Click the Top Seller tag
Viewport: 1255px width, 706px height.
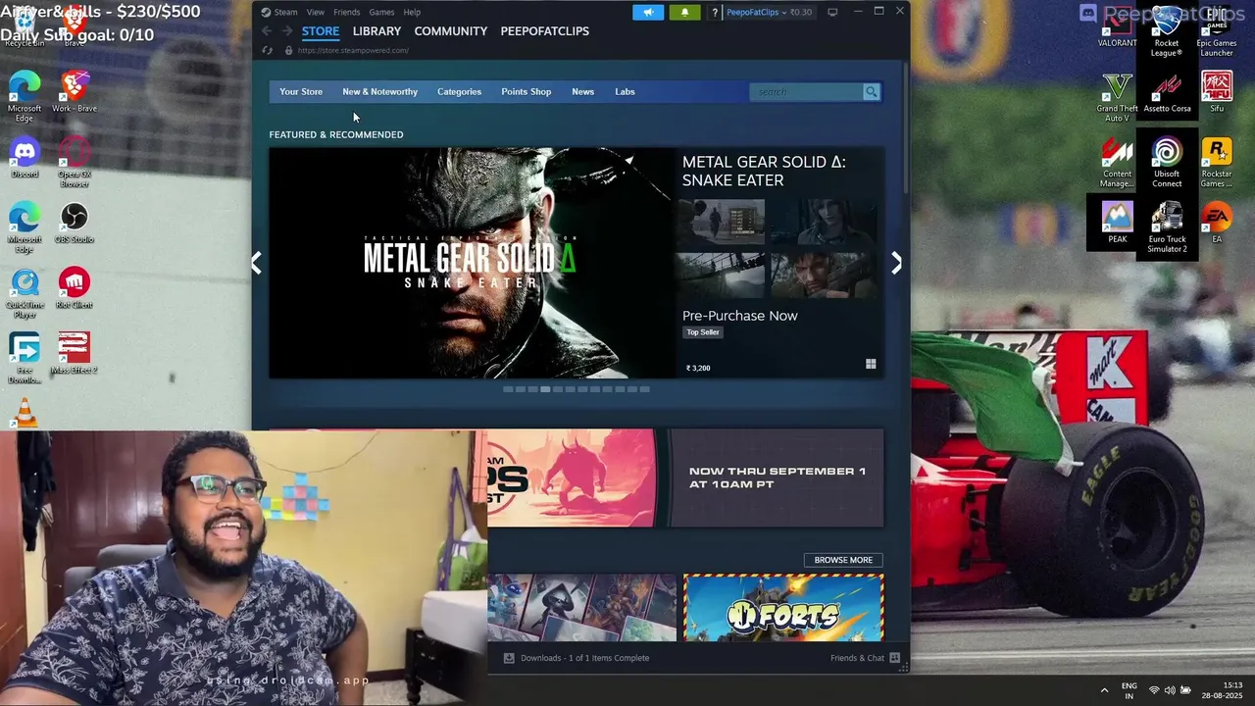tap(703, 332)
